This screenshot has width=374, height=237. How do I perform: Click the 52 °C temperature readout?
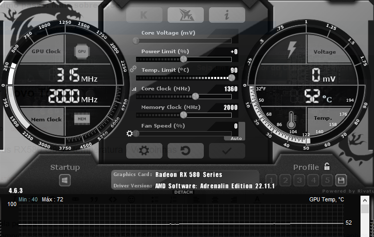pos(318,97)
